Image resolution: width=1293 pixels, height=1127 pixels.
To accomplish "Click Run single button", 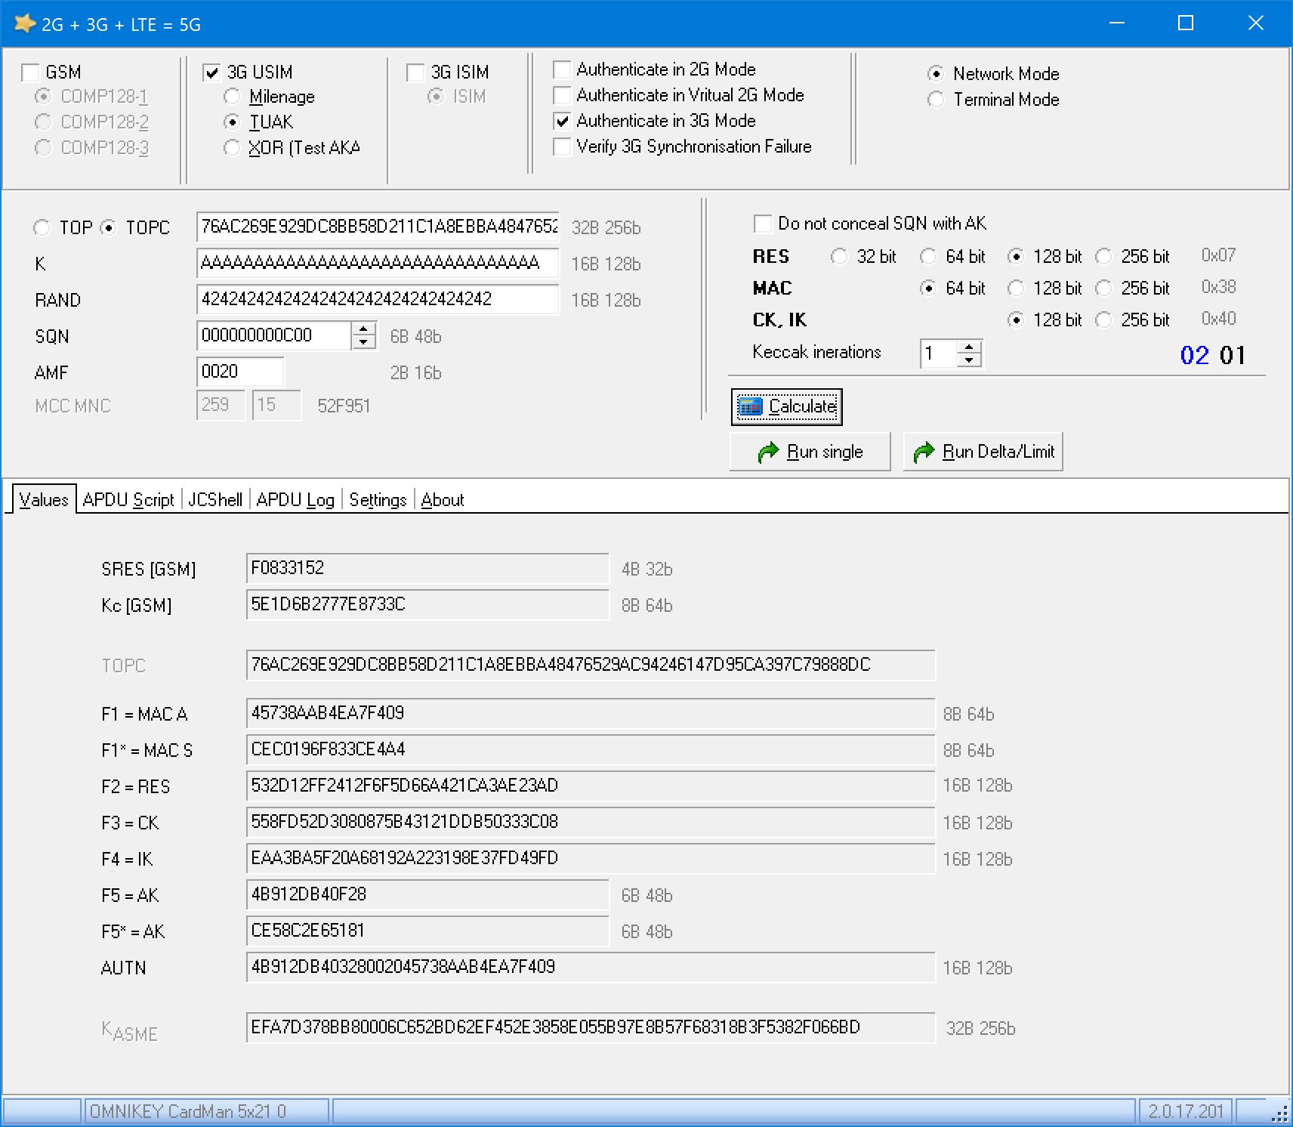I will point(810,452).
